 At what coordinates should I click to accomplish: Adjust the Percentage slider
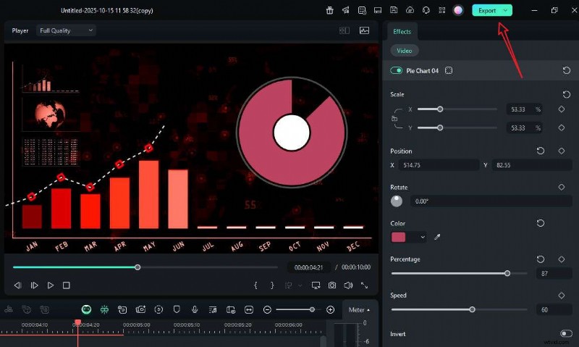(507, 273)
